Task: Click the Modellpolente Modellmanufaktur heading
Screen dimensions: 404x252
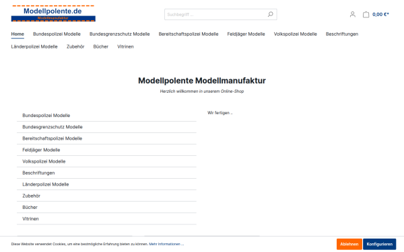Action: pos(202,81)
